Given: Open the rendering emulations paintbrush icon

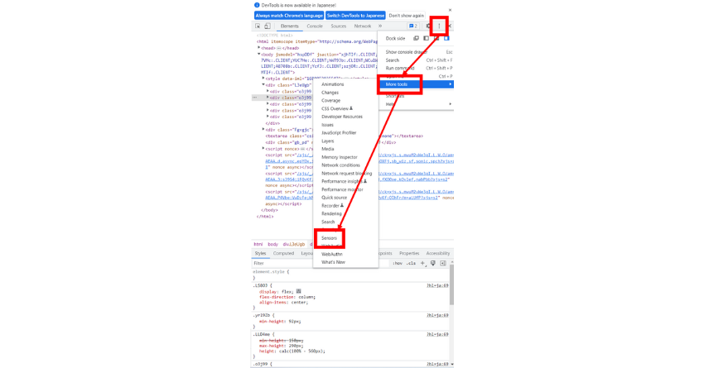Looking at the screenshot, I should click(433, 263).
